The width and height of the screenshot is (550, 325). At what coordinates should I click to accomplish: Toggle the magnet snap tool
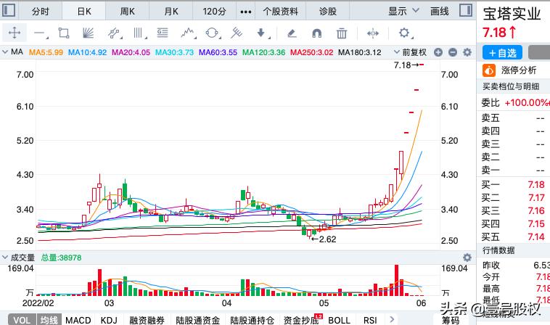(x=316, y=33)
